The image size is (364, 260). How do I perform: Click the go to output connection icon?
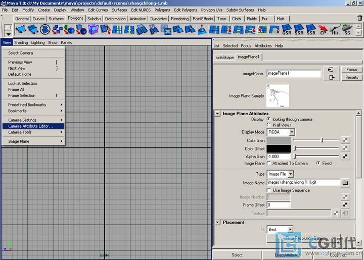331,77
